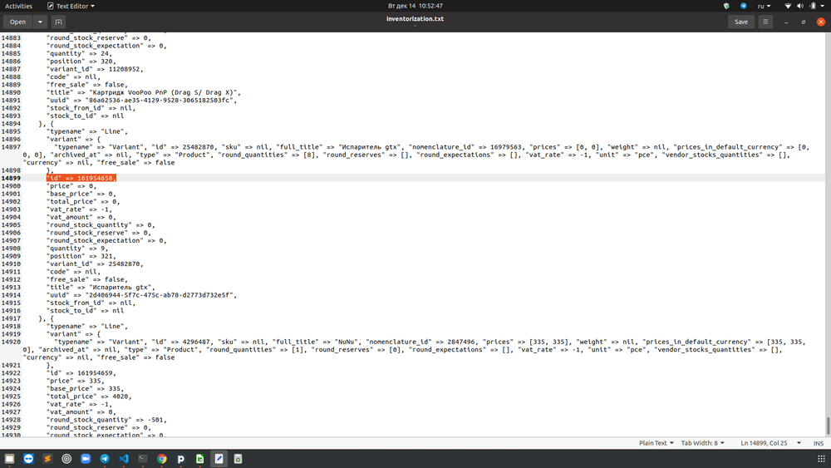This screenshot has height=468, width=831.
Task: Click line "round_stock_quantity" => -501
Action: click(106, 420)
